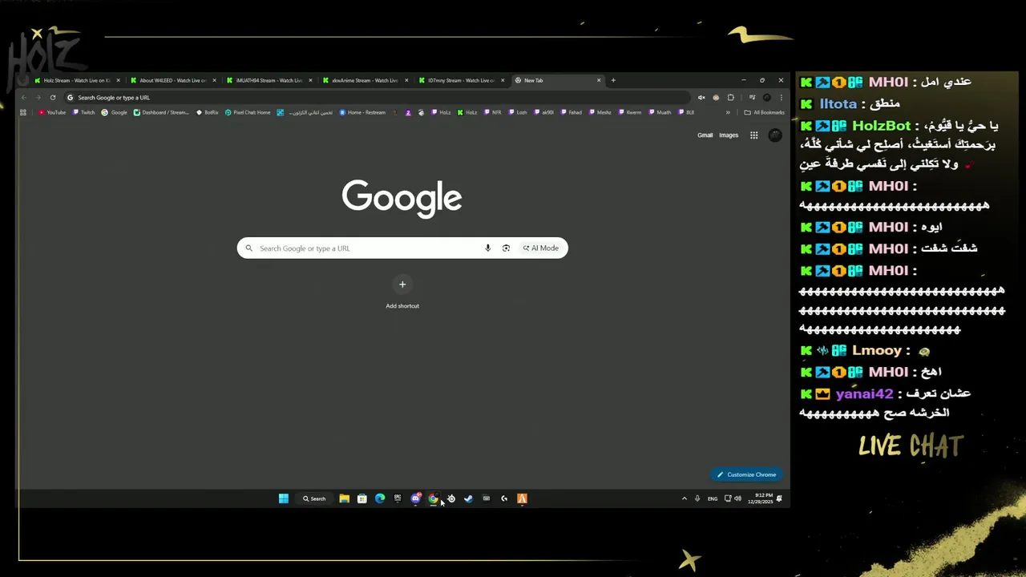
Task: Open the Dashboard / Stream bookmark
Action: [162, 112]
